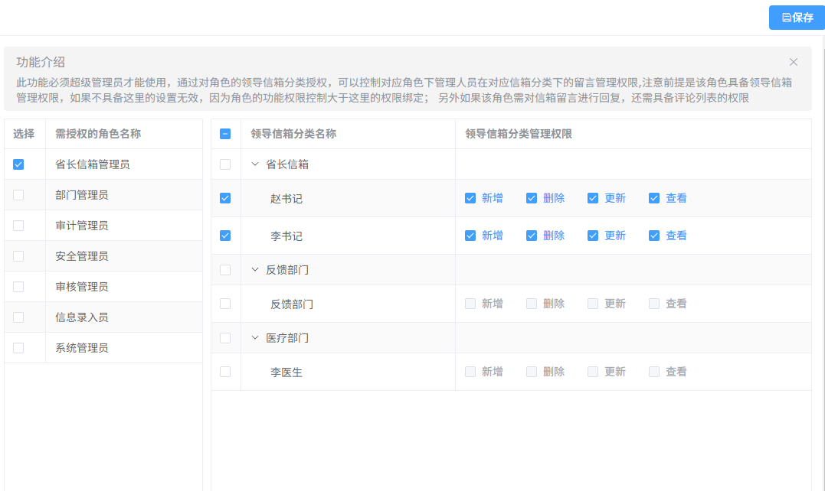Uncheck 查看 permission for 李书记

654,236
